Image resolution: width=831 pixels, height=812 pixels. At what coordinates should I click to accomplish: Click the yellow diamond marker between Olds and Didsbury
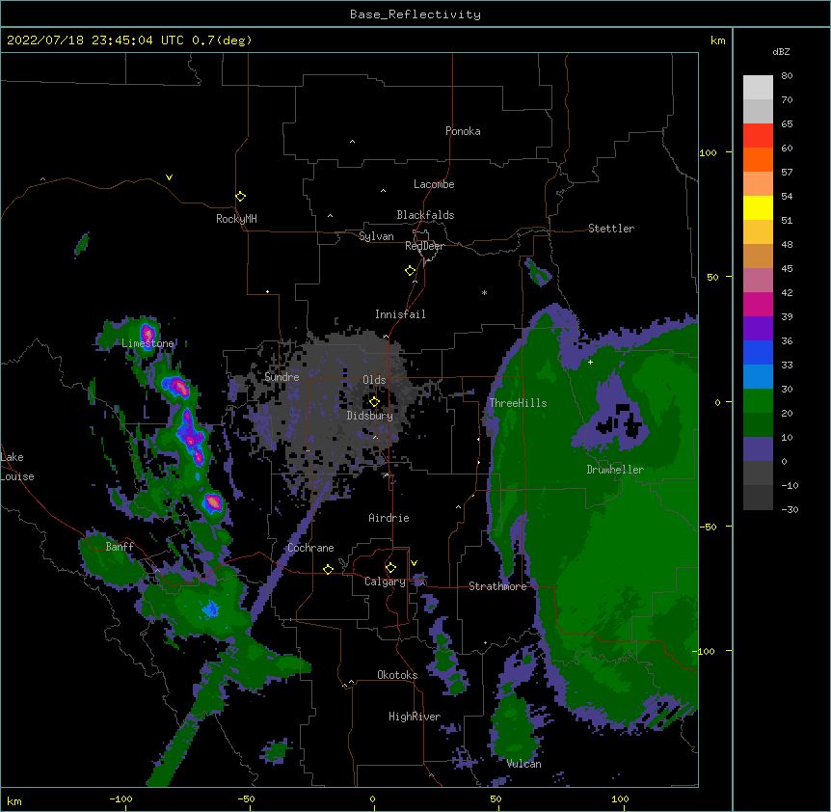(374, 402)
